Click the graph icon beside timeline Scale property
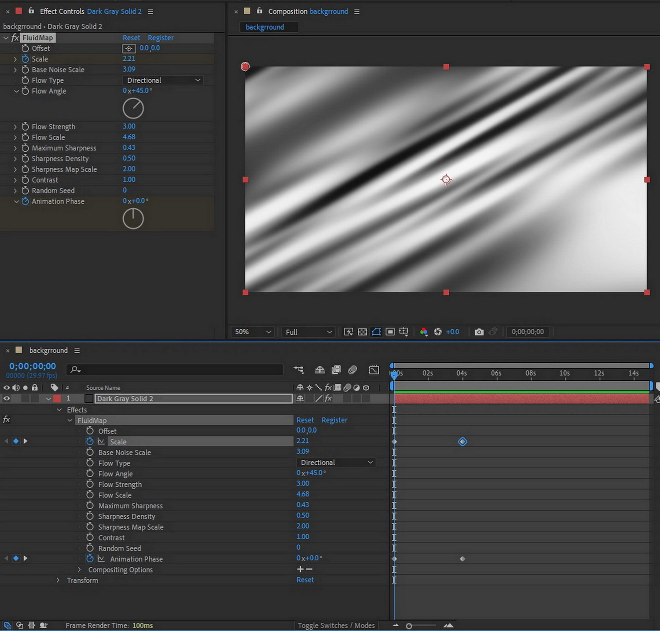 click(101, 441)
